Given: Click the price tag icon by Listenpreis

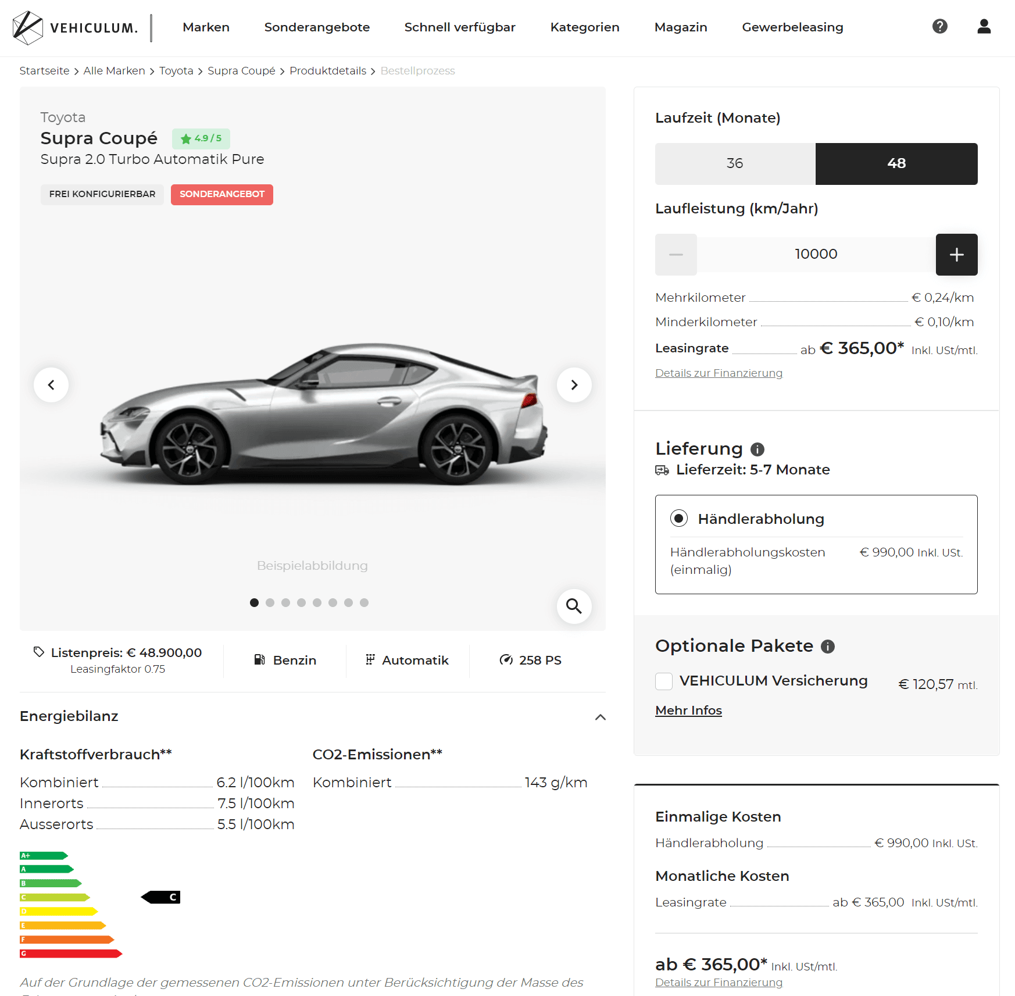Looking at the screenshot, I should click(x=39, y=652).
